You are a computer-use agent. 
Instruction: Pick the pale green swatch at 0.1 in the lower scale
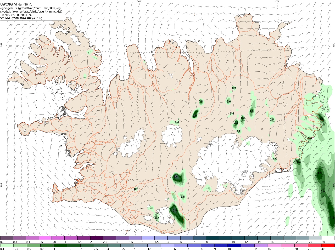tap(7, 245)
